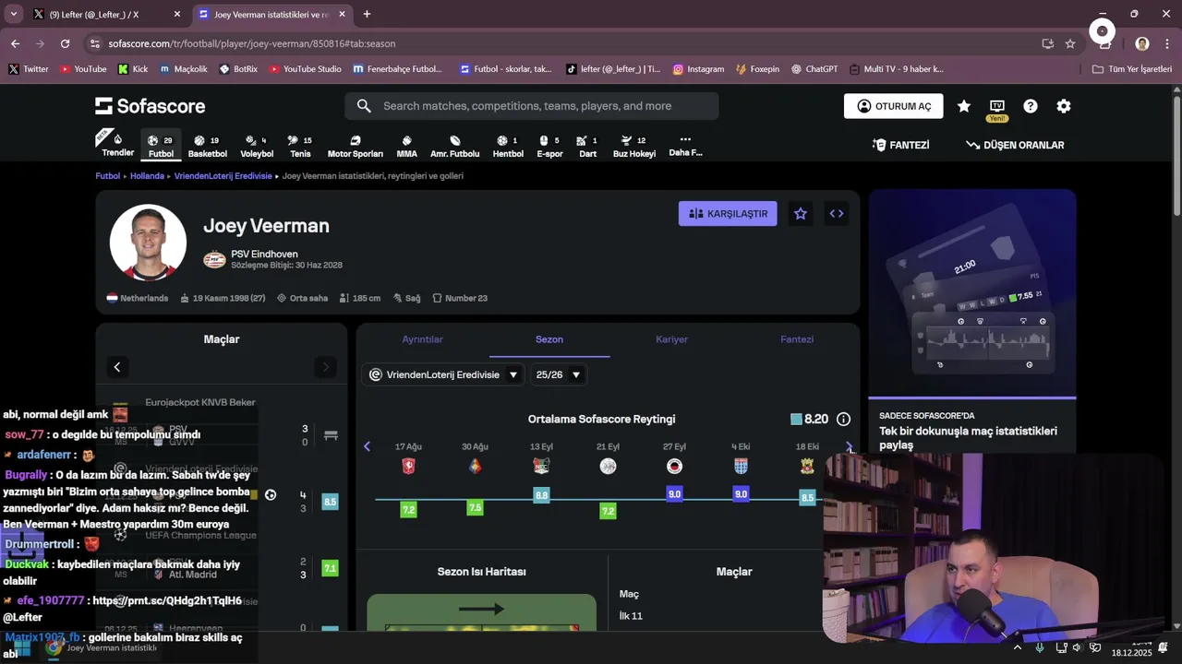Select the Dart sport category

click(587, 146)
